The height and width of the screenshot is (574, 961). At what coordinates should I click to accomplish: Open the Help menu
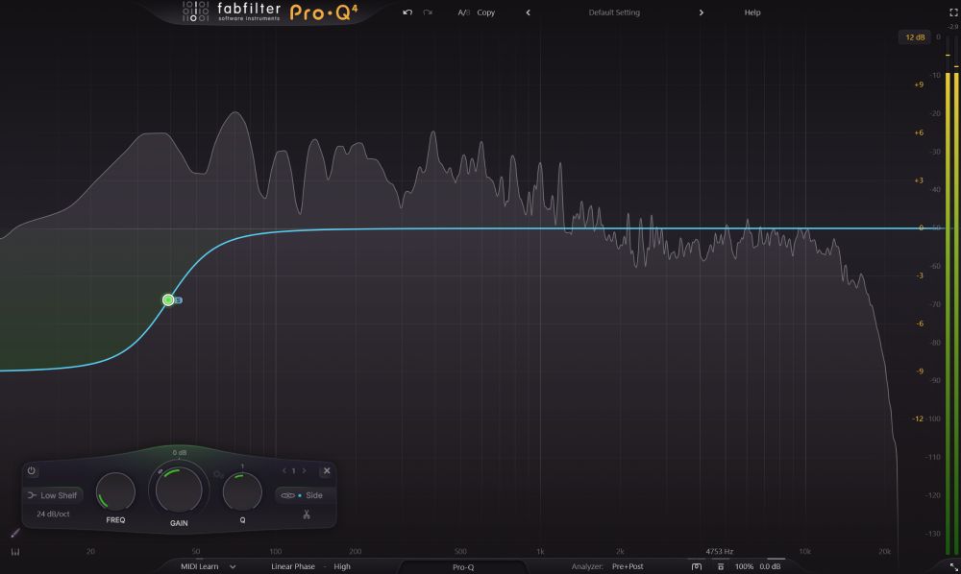pyautogui.click(x=752, y=12)
